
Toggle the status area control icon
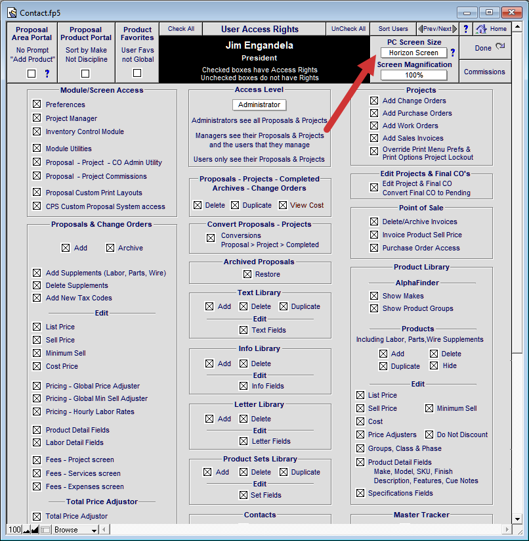coord(45,530)
